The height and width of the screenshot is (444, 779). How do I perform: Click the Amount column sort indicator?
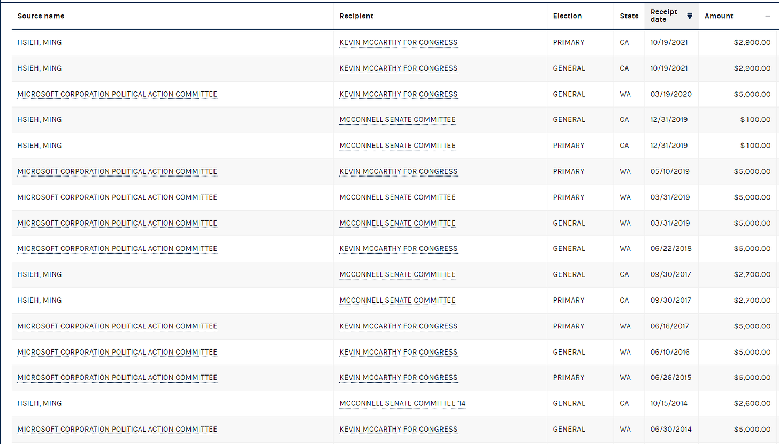[768, 16]
